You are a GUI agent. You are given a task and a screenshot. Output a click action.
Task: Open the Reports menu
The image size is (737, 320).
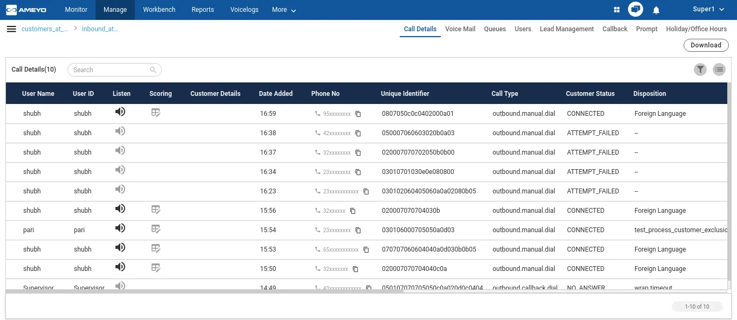point(203,10)
